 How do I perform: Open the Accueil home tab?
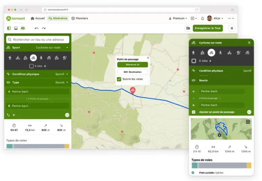38,18
